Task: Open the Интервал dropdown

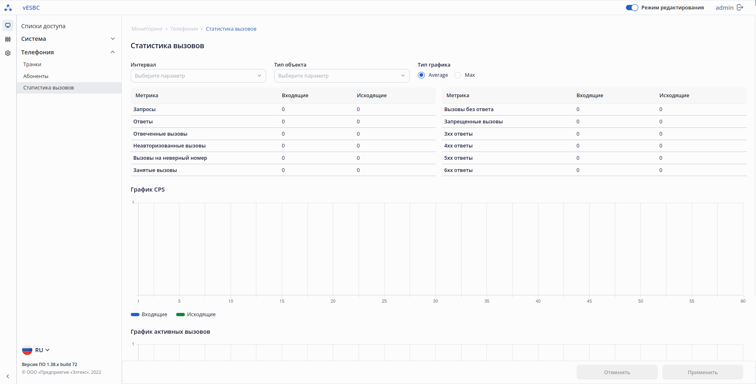Action: click(198, 76)
